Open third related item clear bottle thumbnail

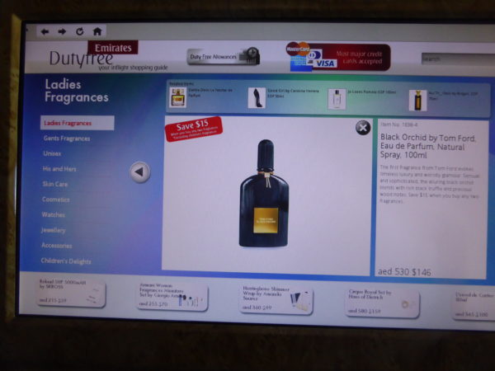click(337, 99)
